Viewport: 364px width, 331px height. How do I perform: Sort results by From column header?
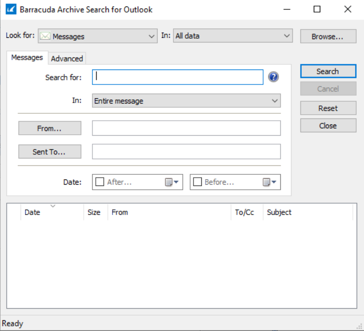(169, 212)
